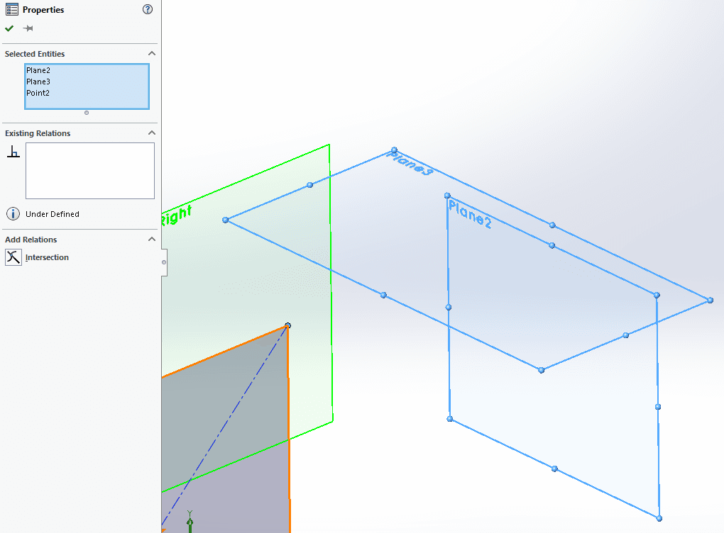
Task: Click the Under Defined info icon
Action: coord(13,214)
